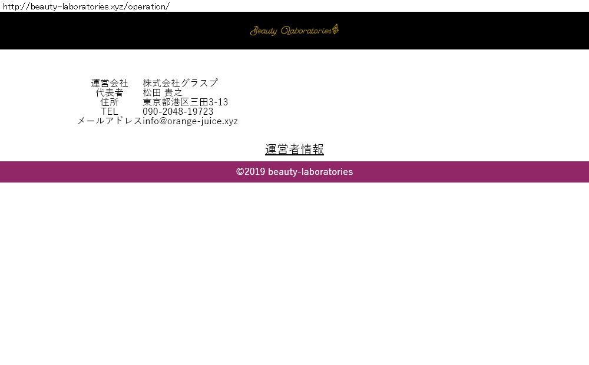Click the word Laboratories in the logo
The width and height of the screenshot is (589, 365).
click(x=306, y=31)
